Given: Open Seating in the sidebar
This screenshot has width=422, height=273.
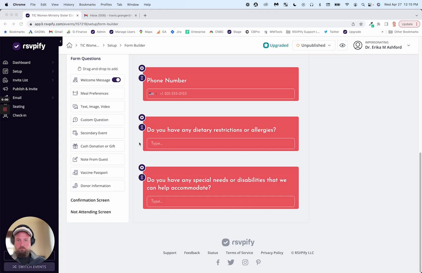Looking at the screenshot, I should pyautogui.click(x=18, y=107).
